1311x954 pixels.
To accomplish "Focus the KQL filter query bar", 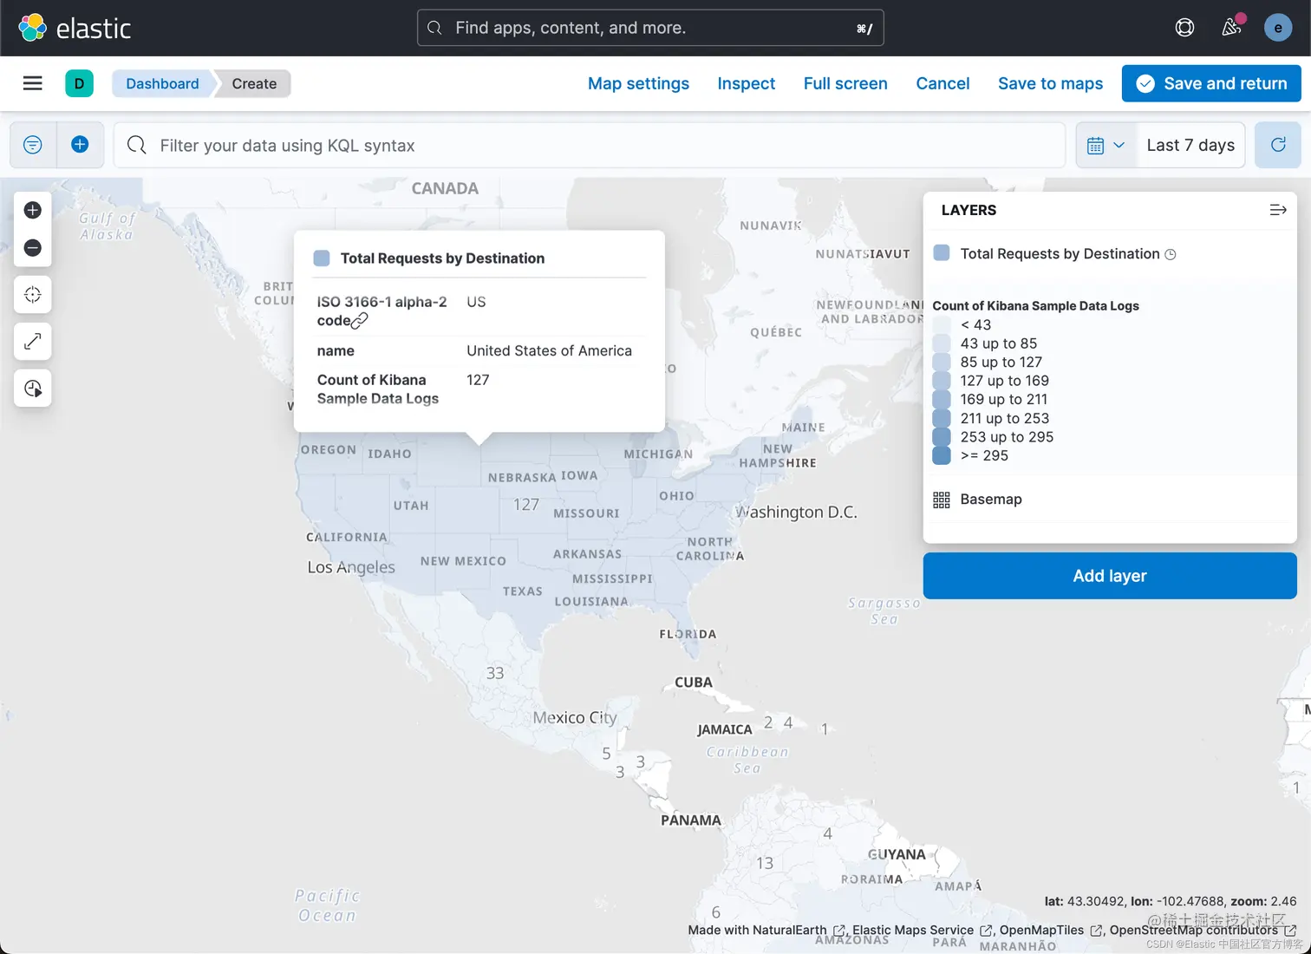I will click(x=590, y=145).
